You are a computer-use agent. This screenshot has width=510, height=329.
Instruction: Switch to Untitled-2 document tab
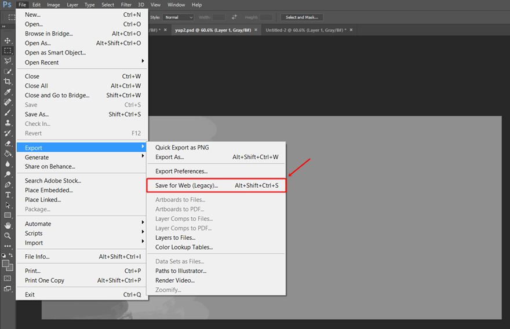point(306,30)
